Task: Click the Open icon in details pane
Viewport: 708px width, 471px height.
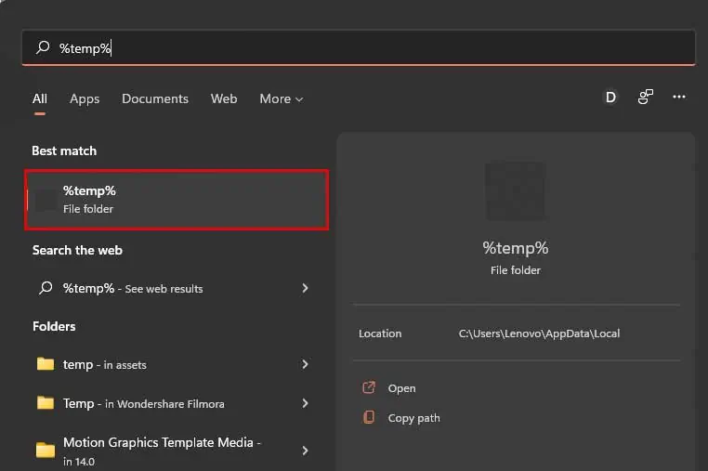Action: point(369,388)
